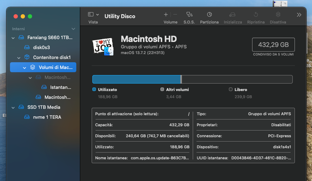The width and height of the screenshot is (312, 181).
Task: Click the Inizializza erase drive icon
Action: [x=232, y=15]
